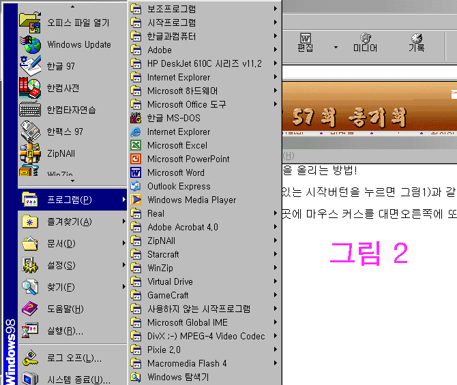This screenshot has width=457, height=385.
Task: Open the GameCraft program folder
Action: [205, 295]
